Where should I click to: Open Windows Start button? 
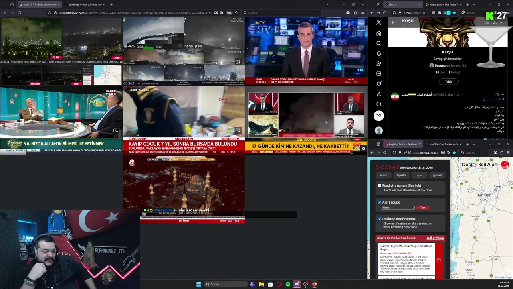199,284
